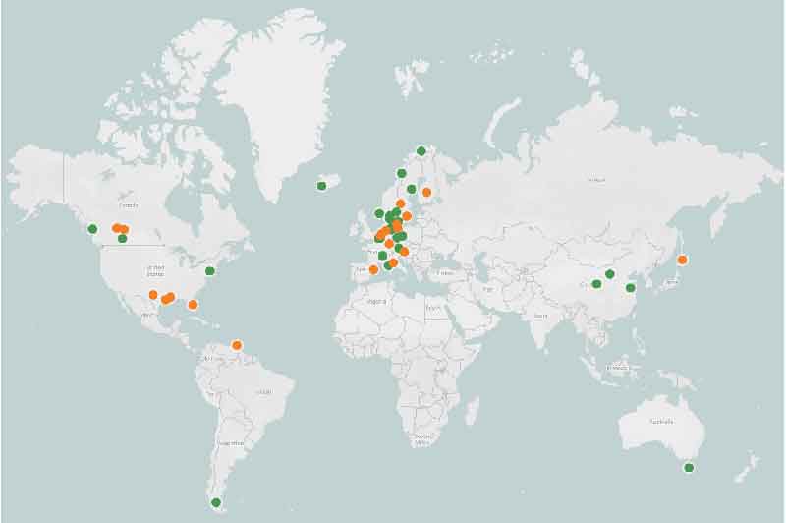The width and height of the screenshot is (786, 523).
Task: Select the Brazil map label
Action: click(265, 391)
